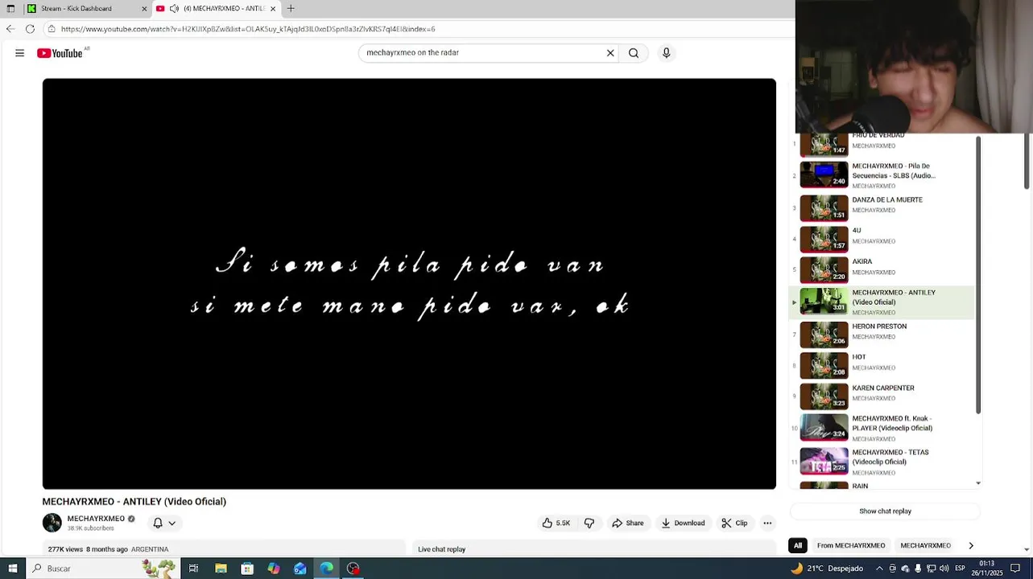Click the video player area
This screenshot has width=1033, height=579.
[x=409, y=283]
